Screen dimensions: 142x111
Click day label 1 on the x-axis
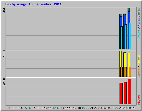coord(9,108)
